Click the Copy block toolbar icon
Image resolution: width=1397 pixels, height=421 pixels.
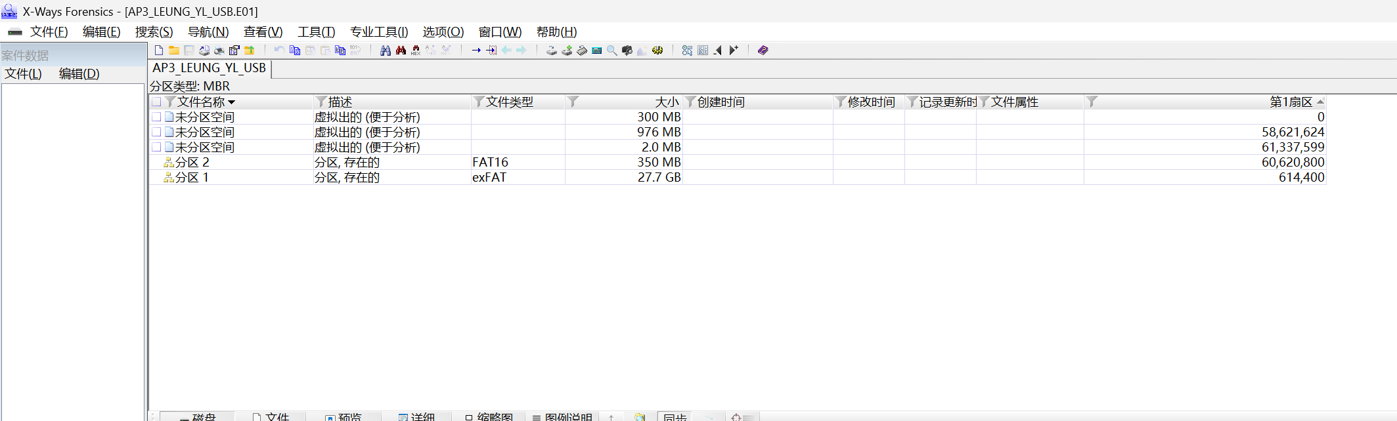tap(295, 50)
